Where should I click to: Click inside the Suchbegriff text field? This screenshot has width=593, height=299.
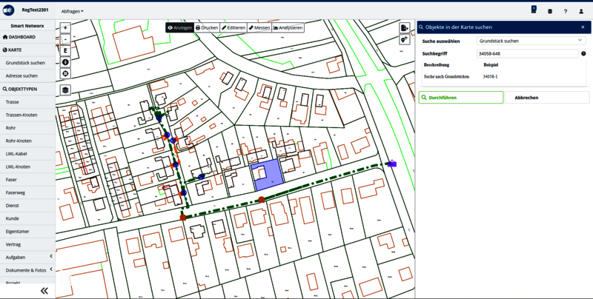(x=526, y=54)
